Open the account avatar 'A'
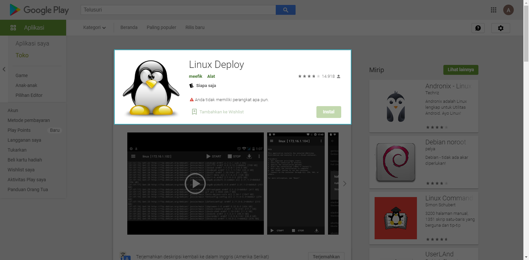The image size is (529, 260). [509, 10]
